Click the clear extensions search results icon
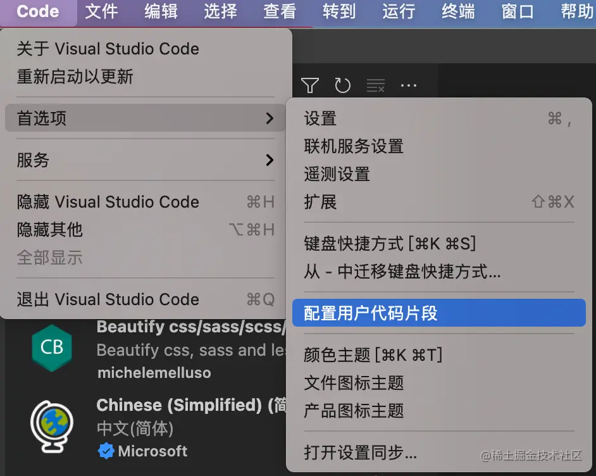The height and width of the screenshot is (476, 596). click(x=376, y=85)
